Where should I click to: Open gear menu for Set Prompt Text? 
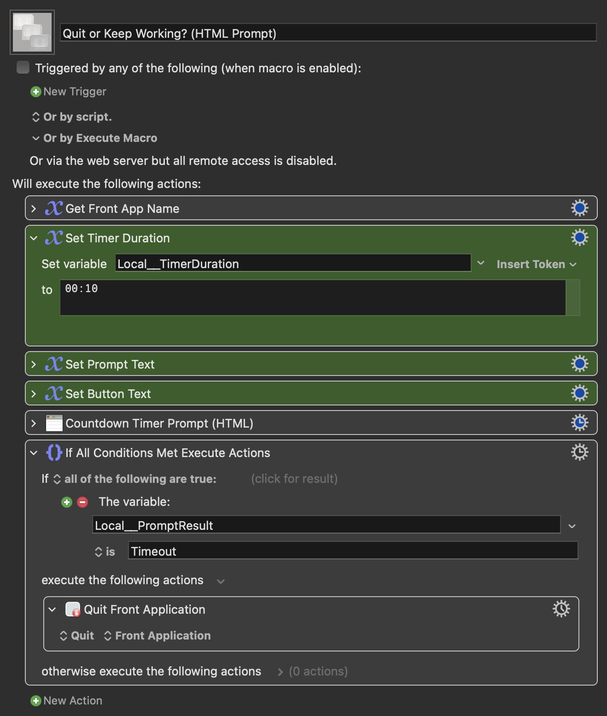579,364
